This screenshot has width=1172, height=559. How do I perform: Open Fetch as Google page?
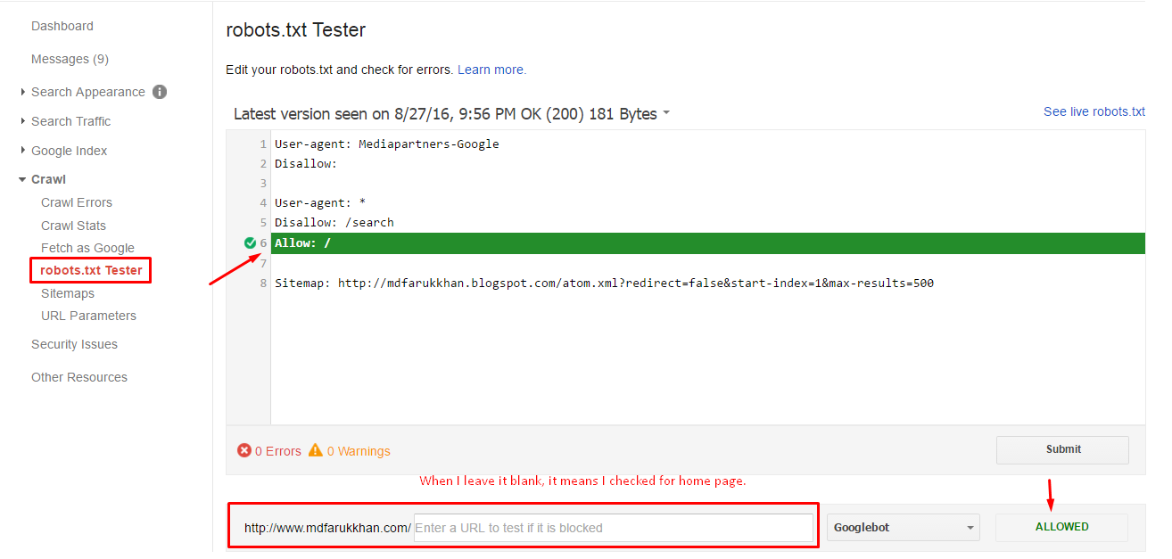pos(87,248)
